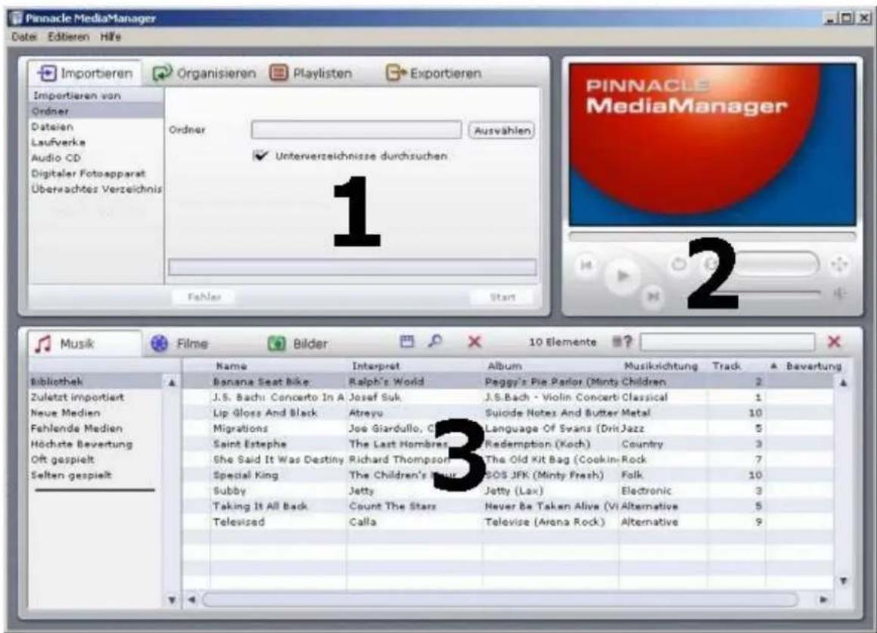Click the previous track button
The width and height of the screenshot is (877, 633).
586,265
